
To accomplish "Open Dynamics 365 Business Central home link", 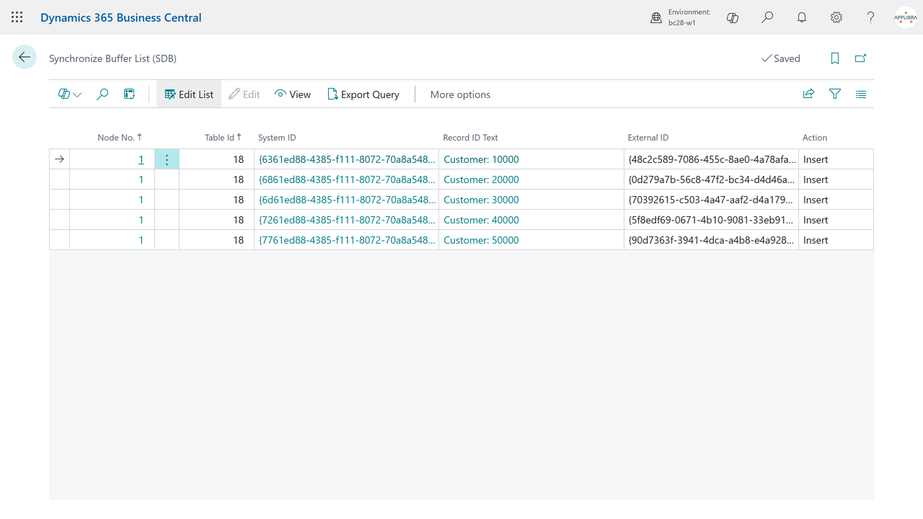I will pyautogui.click(x=120, y=17).
